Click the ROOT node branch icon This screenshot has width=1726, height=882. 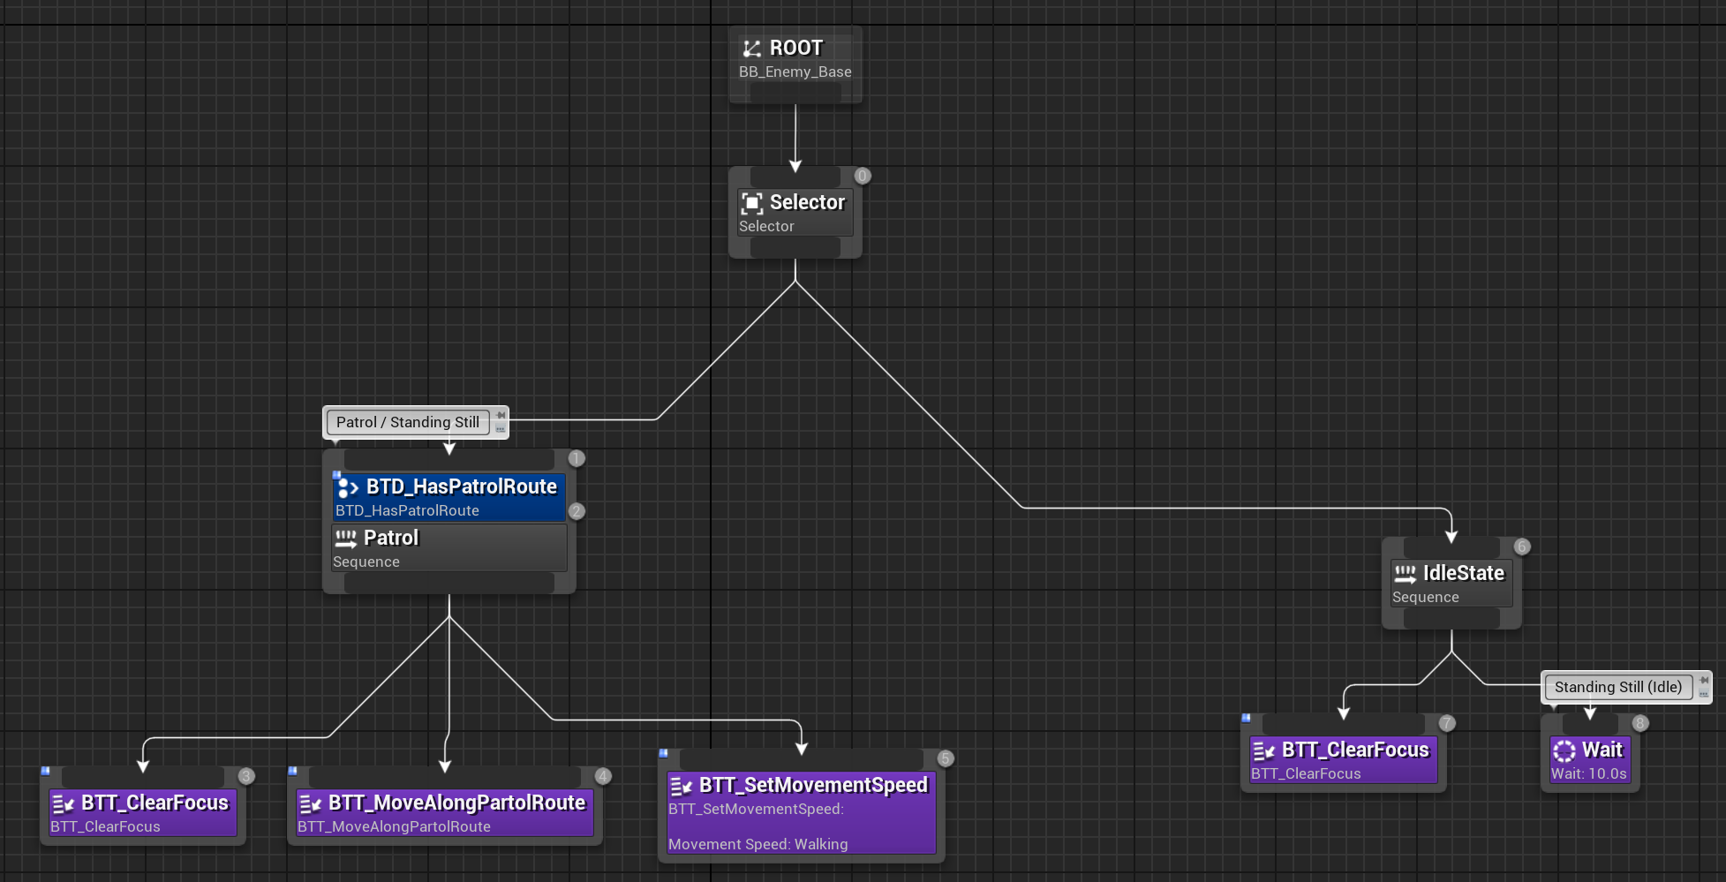point(751,49)
